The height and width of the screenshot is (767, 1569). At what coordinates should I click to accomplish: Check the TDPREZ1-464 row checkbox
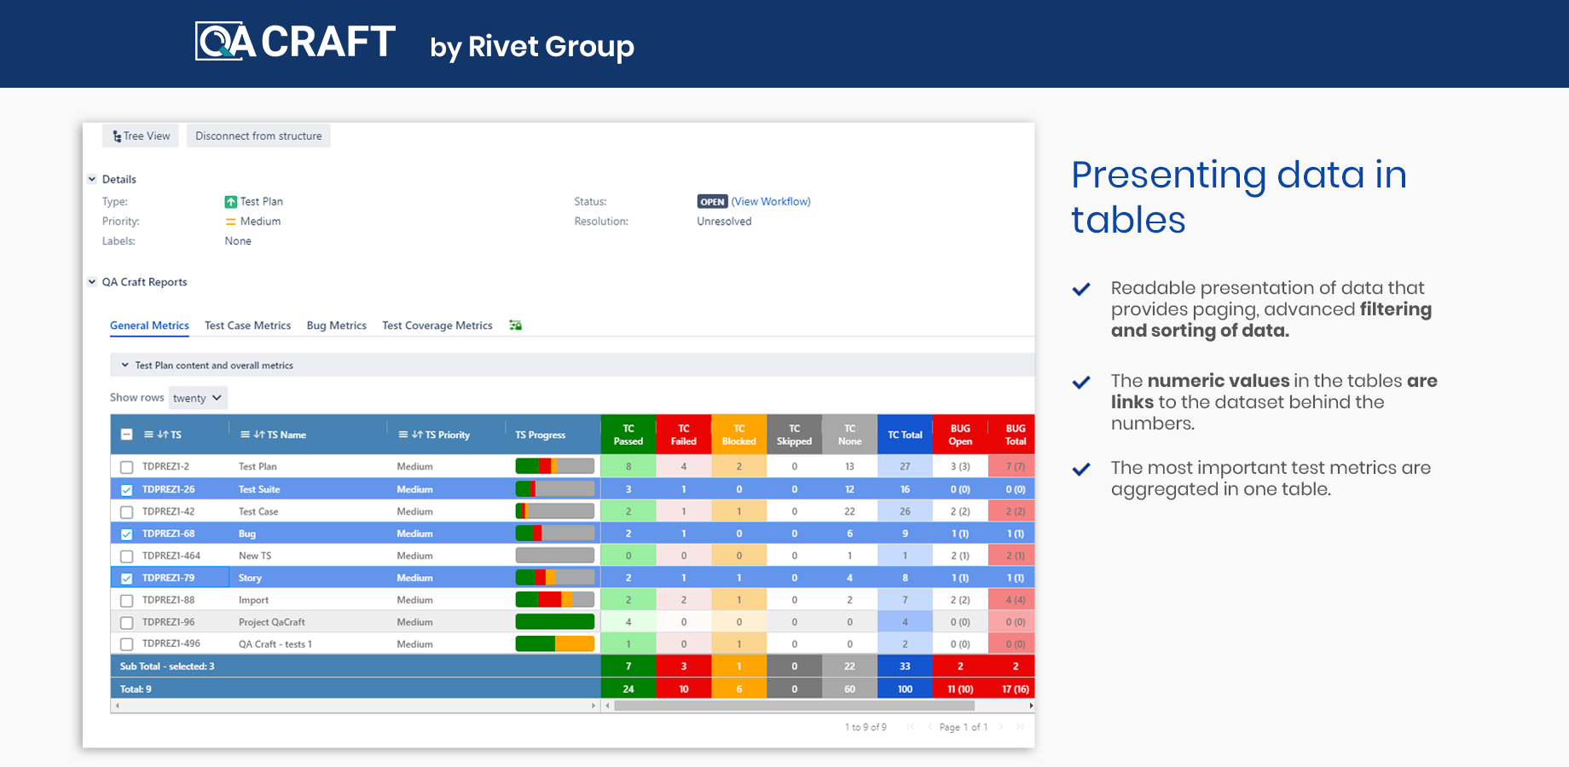pyautogui.click(x=126, y=557)
